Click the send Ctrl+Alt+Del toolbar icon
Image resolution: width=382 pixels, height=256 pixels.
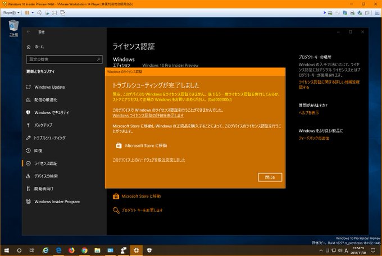coord(39,13)
